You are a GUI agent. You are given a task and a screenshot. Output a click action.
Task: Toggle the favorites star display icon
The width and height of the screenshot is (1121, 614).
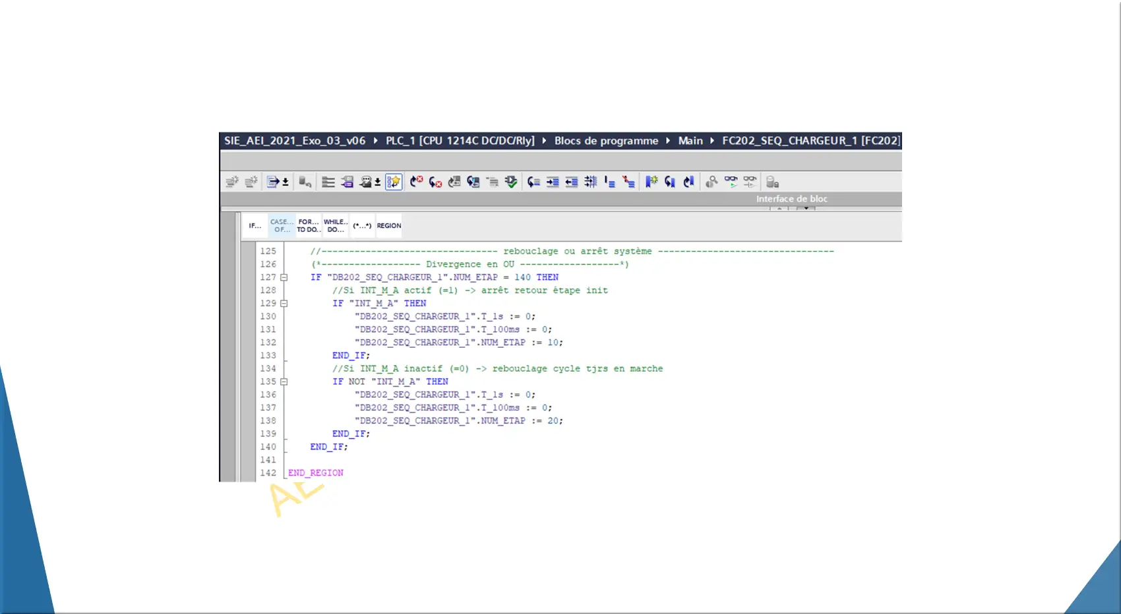(x=394, y=182)
